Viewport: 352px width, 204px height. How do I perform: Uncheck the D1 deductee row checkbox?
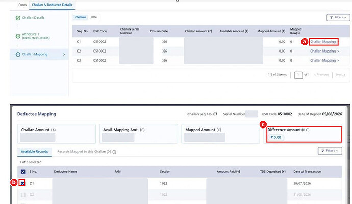tap(23, 184)
